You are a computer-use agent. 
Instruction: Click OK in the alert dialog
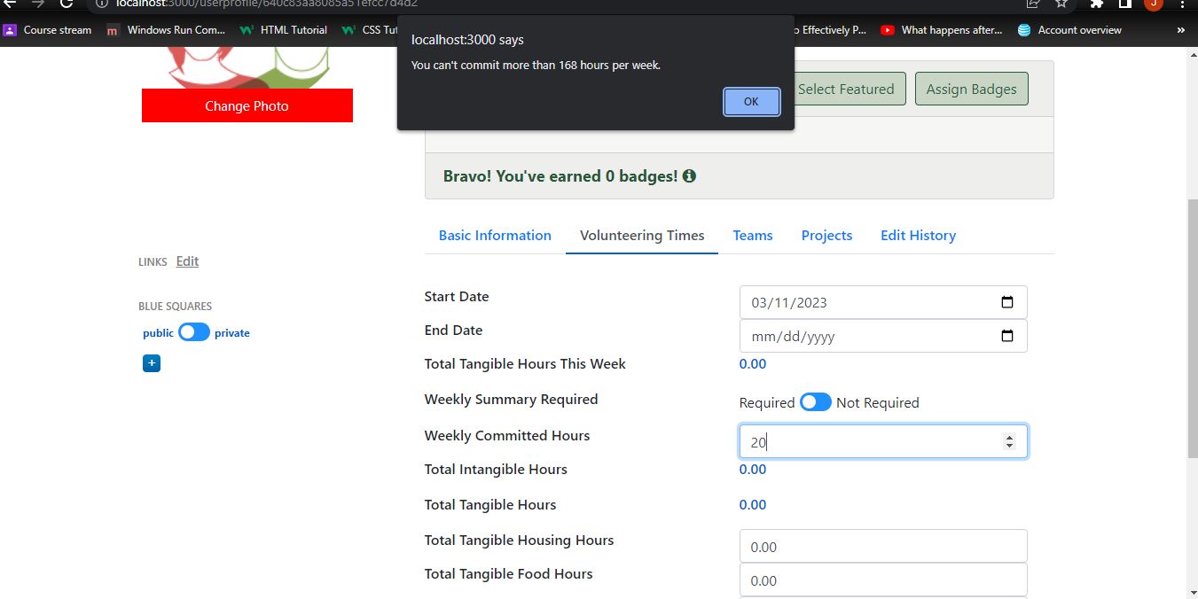[x=751, y=101]
